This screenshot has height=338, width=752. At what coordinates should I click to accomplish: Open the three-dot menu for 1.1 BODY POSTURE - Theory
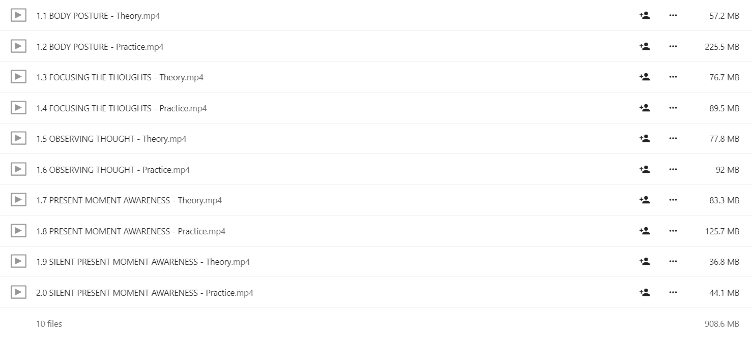click(x=673, y=16)
